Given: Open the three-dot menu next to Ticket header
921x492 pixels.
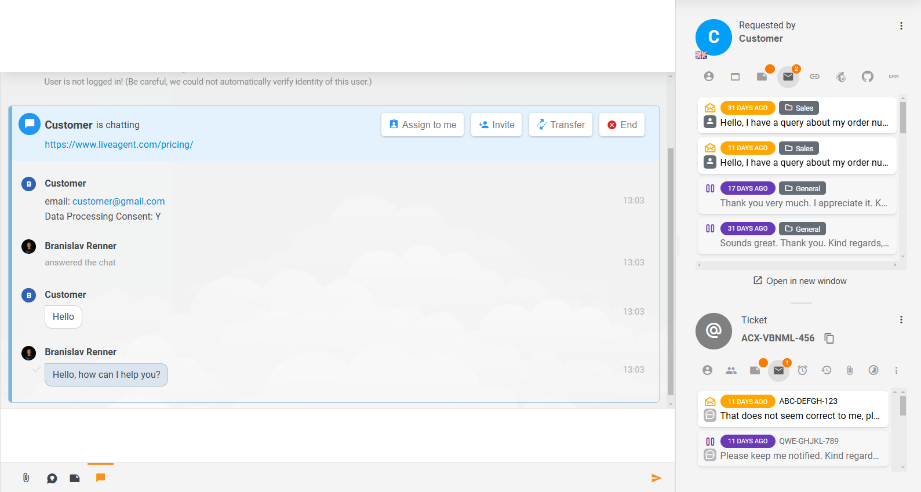Looking at the screenshot, I should [x=901, y=320].
